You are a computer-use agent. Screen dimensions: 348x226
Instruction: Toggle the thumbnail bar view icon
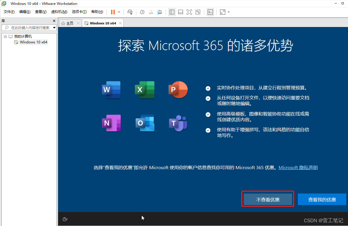pos(181,12)
